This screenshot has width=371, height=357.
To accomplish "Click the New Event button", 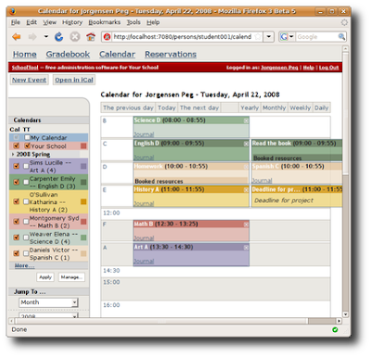I will [29, 80].
